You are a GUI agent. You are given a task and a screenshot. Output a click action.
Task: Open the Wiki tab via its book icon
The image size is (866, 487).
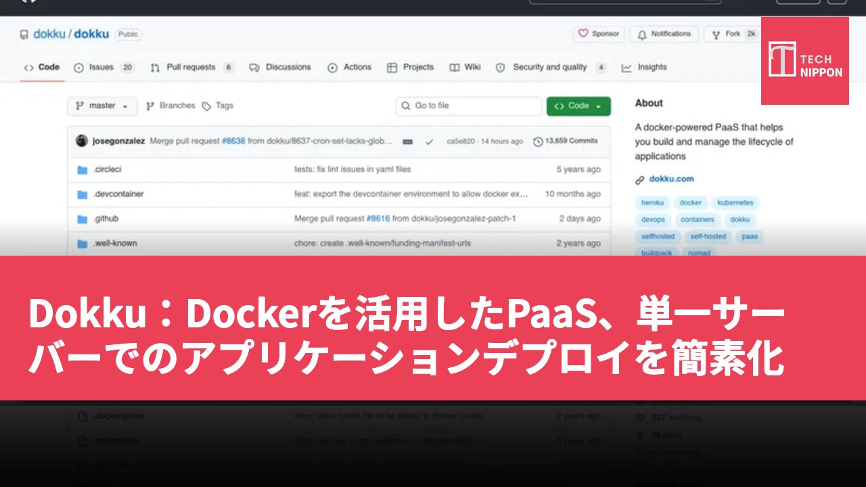click(x=455, y=68)
